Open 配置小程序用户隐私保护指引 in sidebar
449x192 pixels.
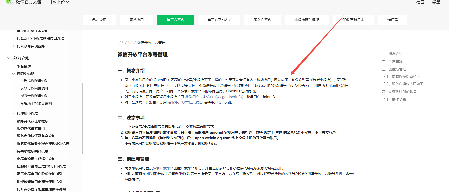coord(40,174)
